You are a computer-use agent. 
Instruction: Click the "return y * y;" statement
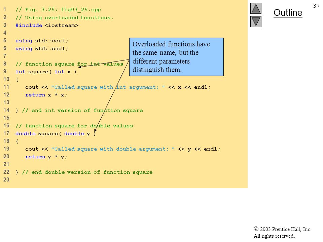(x=46, y=157)
